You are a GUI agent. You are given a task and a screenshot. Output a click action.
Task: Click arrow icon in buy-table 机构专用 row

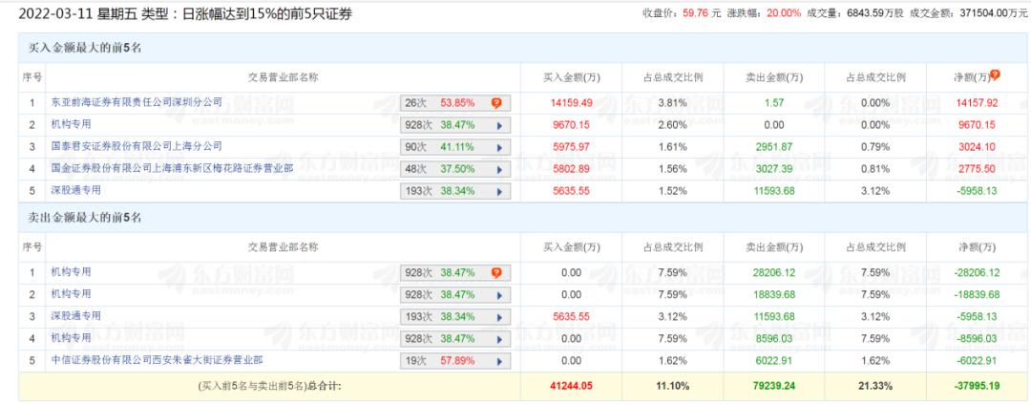(x=496, y=124)
